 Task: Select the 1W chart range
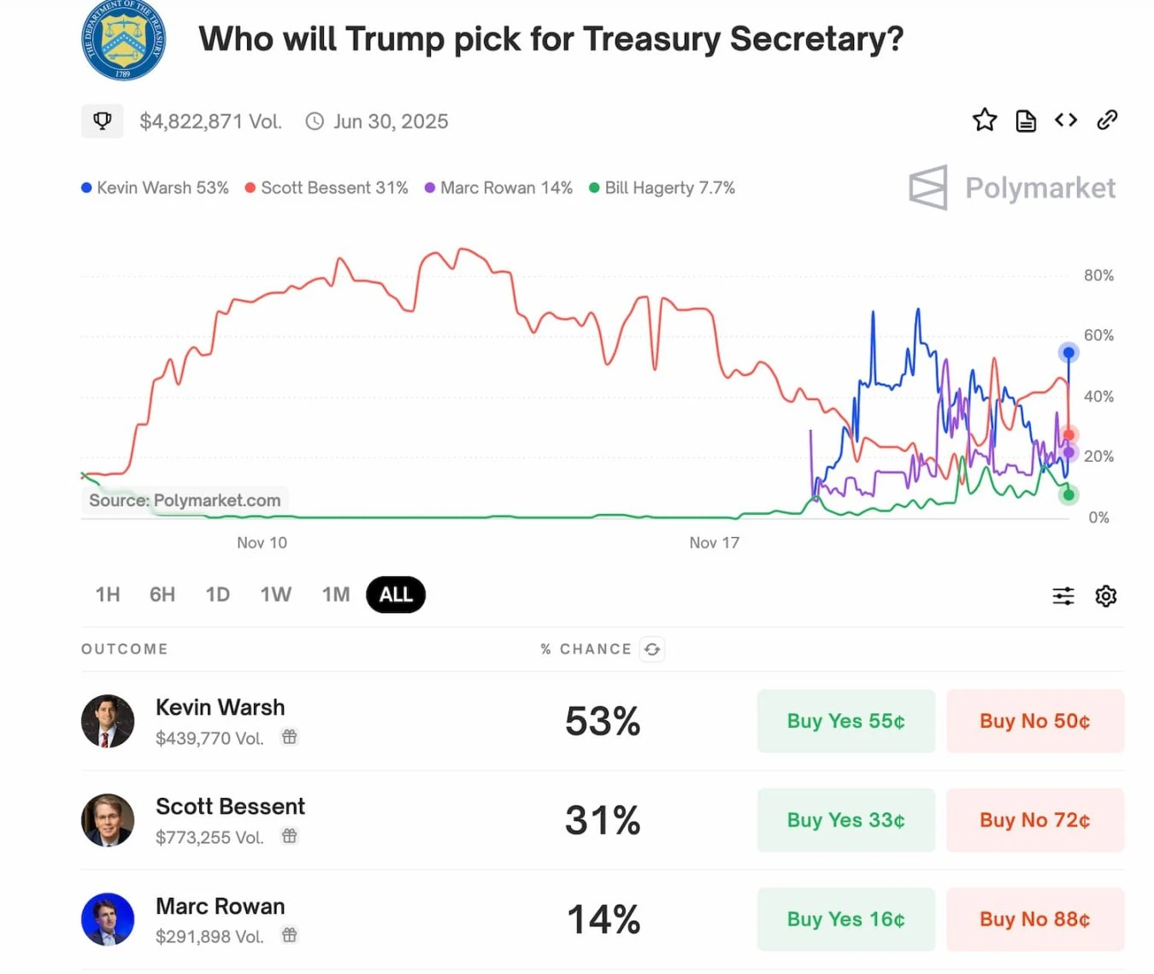click(275, 595)
